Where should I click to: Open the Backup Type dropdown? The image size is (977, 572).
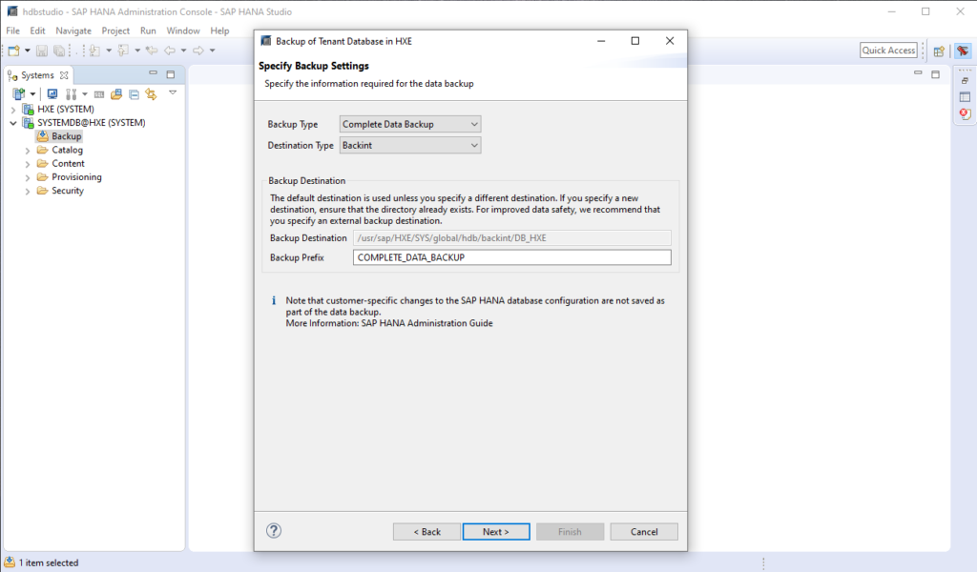pyautogui.click(x=410, y=124)
